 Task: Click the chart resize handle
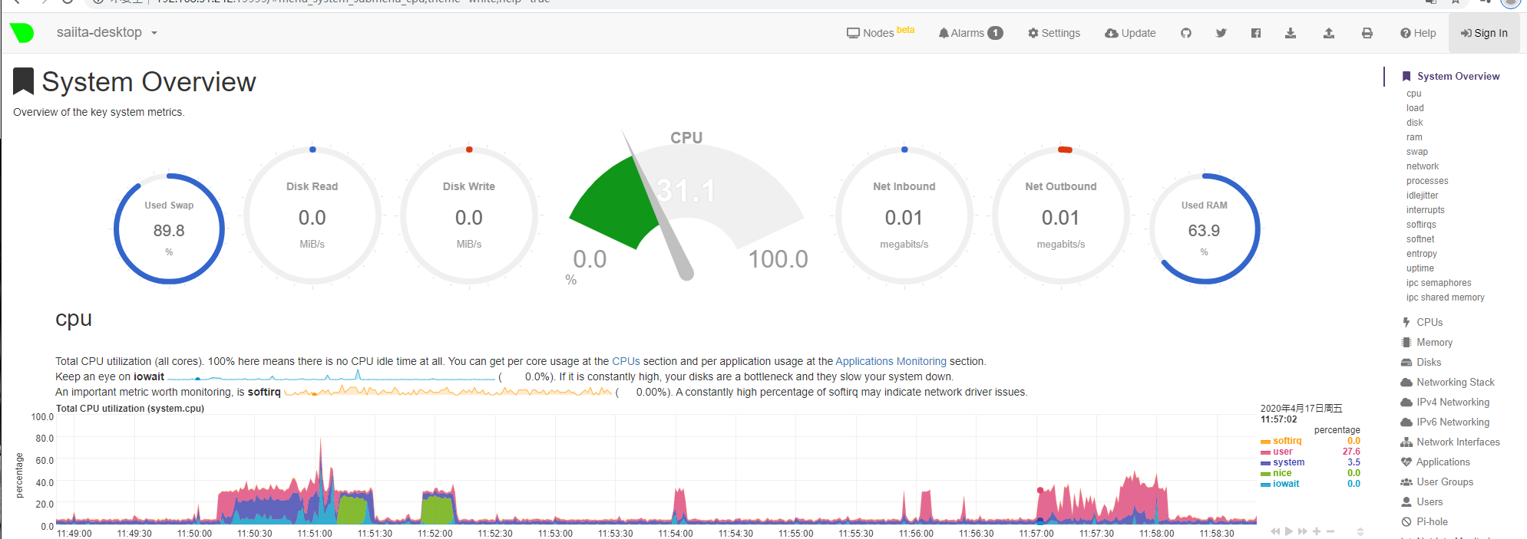tap(1360, 531)
